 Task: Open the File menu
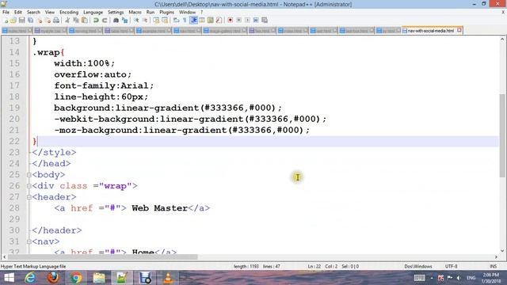point(6,13)
